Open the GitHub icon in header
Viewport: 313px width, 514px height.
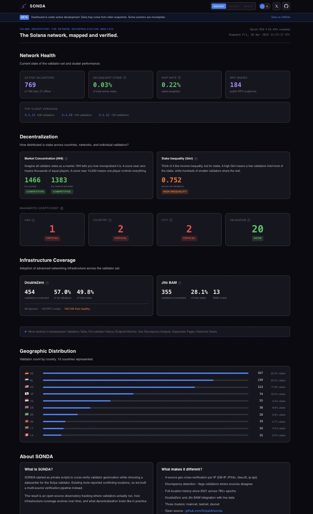286,6
